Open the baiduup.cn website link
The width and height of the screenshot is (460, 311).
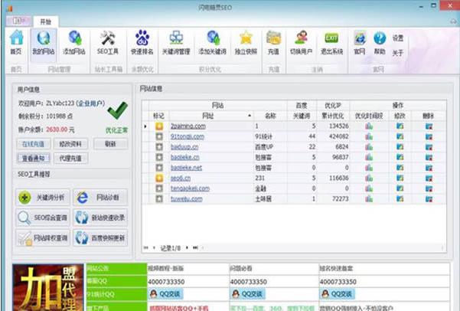pyautogui.click(x=186, y=146)
